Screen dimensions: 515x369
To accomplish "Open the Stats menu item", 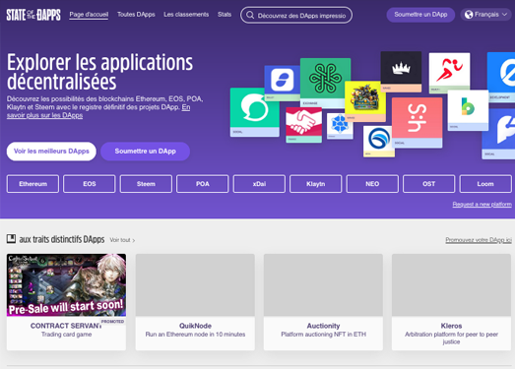I will point(225,15).
